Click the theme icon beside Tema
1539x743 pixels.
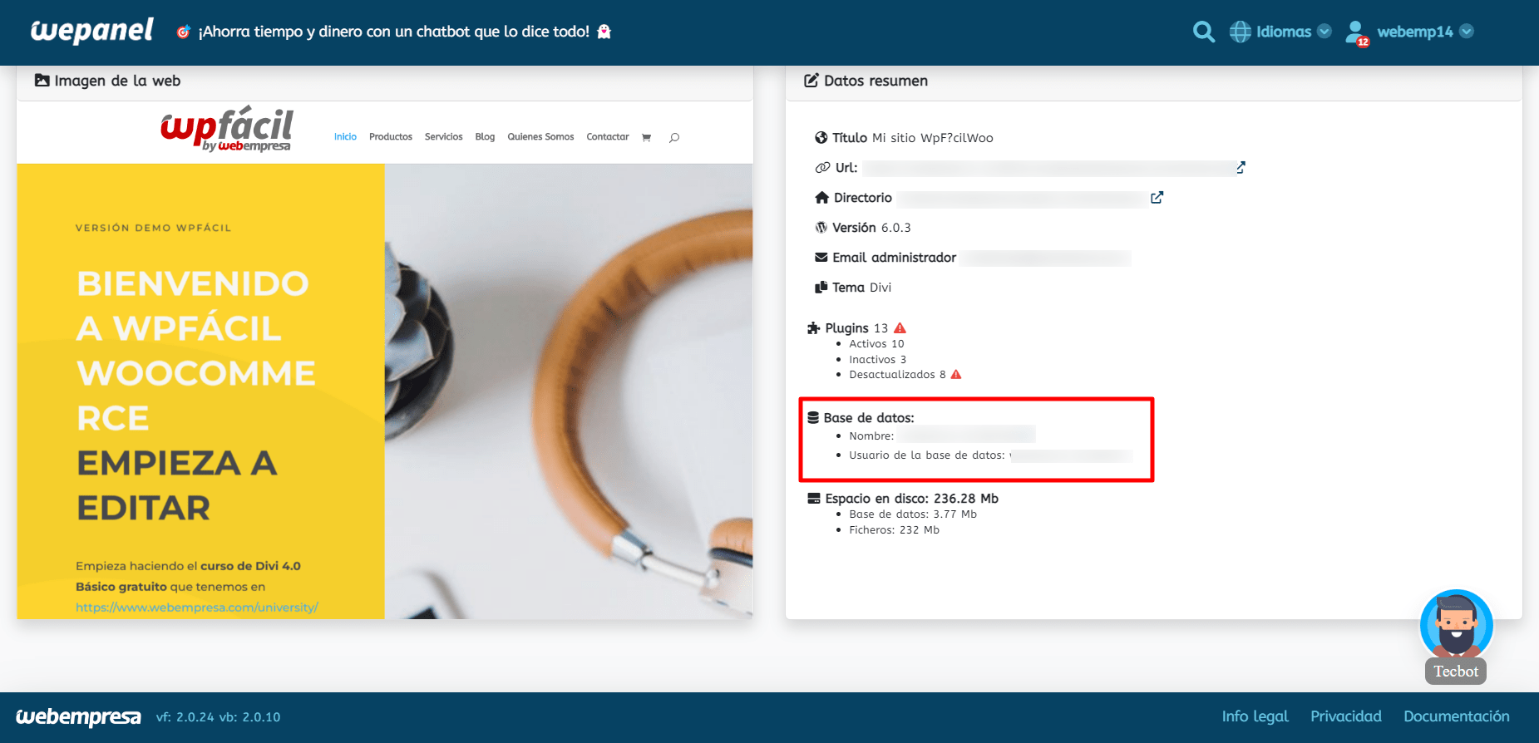(x=821, y=287)
